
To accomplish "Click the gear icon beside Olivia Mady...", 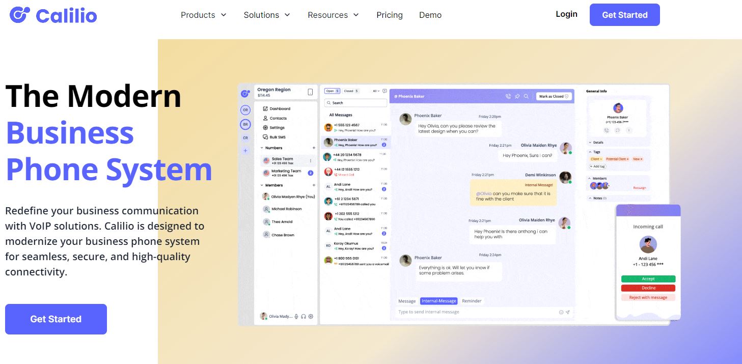I will [311, 316].
